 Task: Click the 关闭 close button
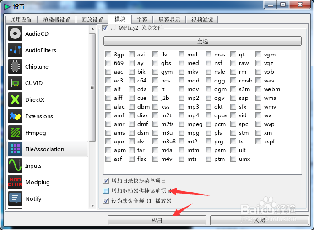pos(260,220)
